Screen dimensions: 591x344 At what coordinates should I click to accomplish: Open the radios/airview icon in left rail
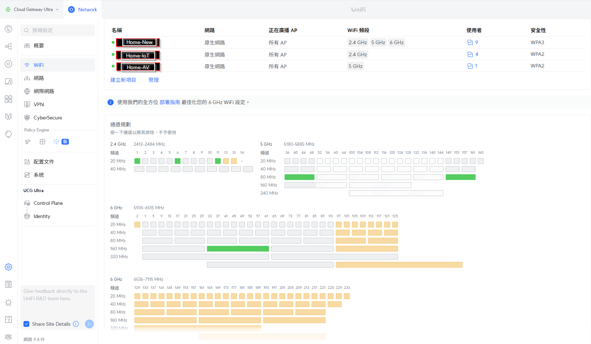[8, 116]
